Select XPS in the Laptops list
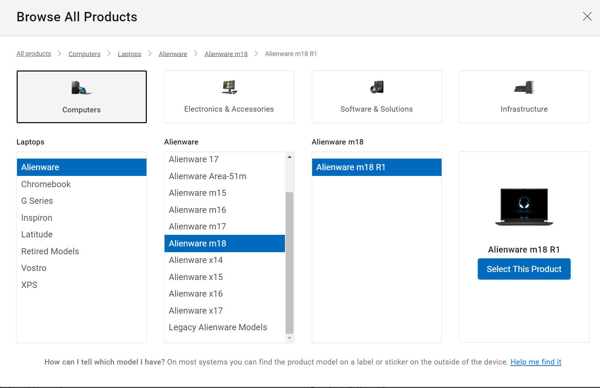The height and width of the screenshot is (388, 600). 29,285
